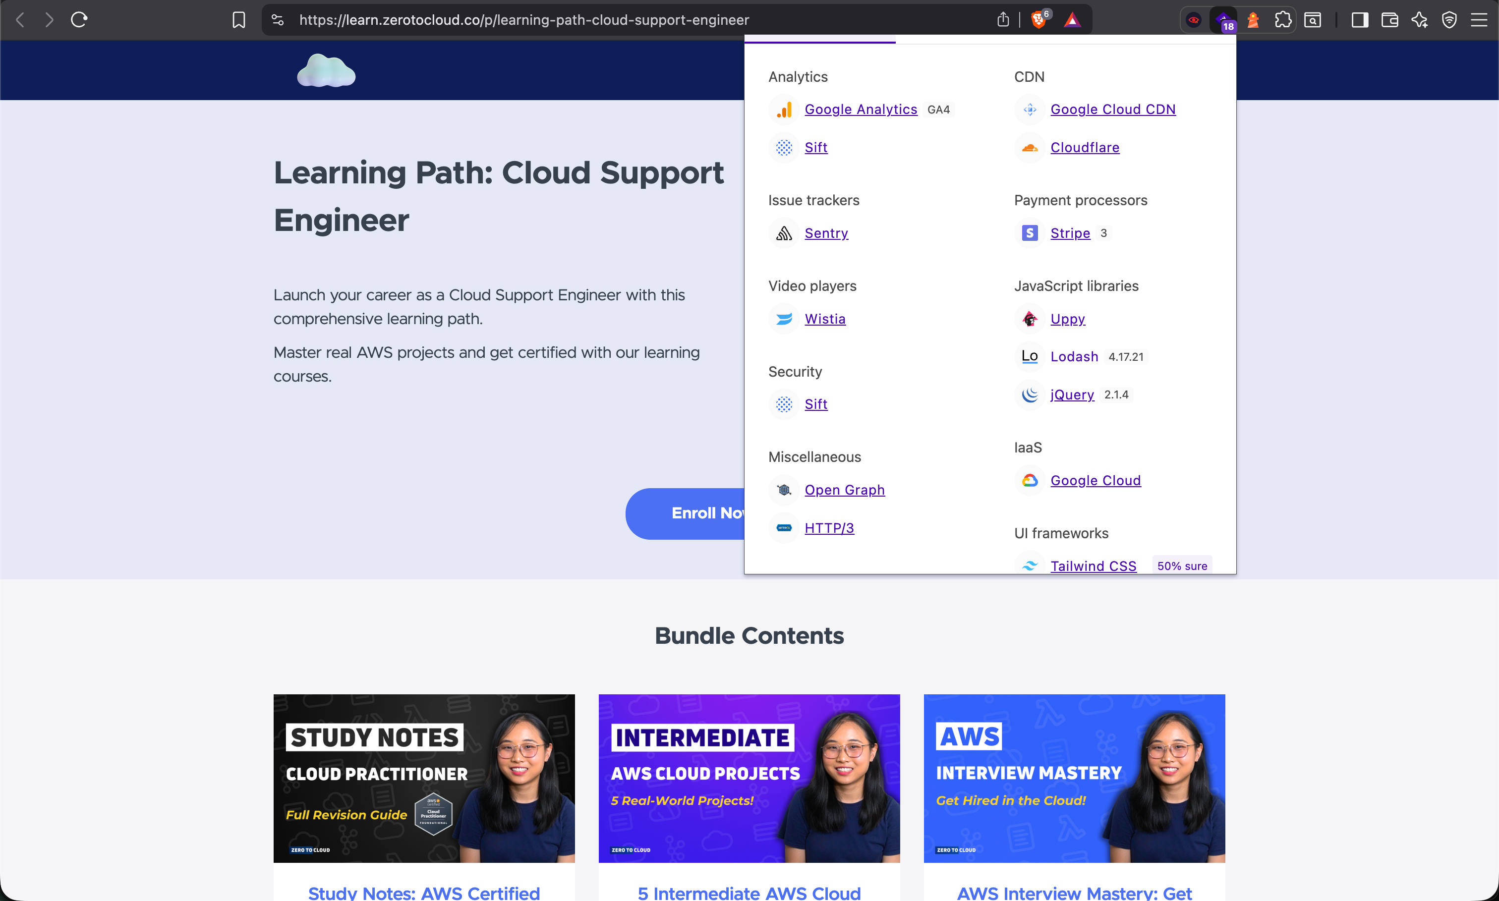Open the AWS Interview Mastery thumbnail
This screenshot has width=1499, height=901.
click(1074, 779)
